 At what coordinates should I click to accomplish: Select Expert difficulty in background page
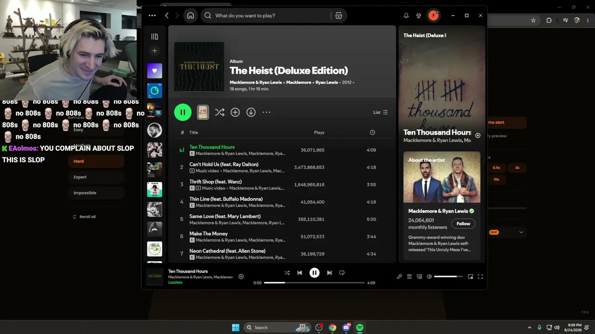click(x=96, y=177)
